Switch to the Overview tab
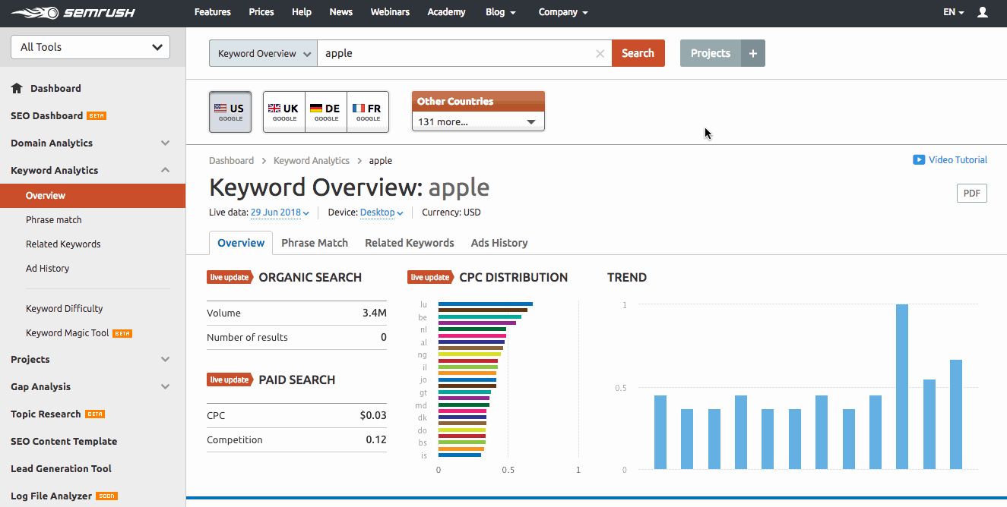The image size is (1007, 507). click(241, 243)
